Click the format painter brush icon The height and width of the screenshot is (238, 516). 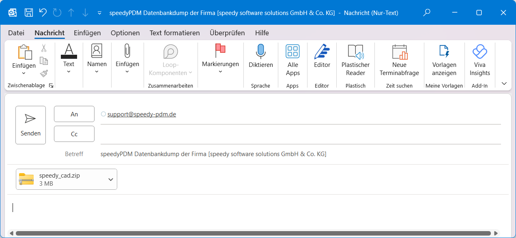[x=44, y=73]
